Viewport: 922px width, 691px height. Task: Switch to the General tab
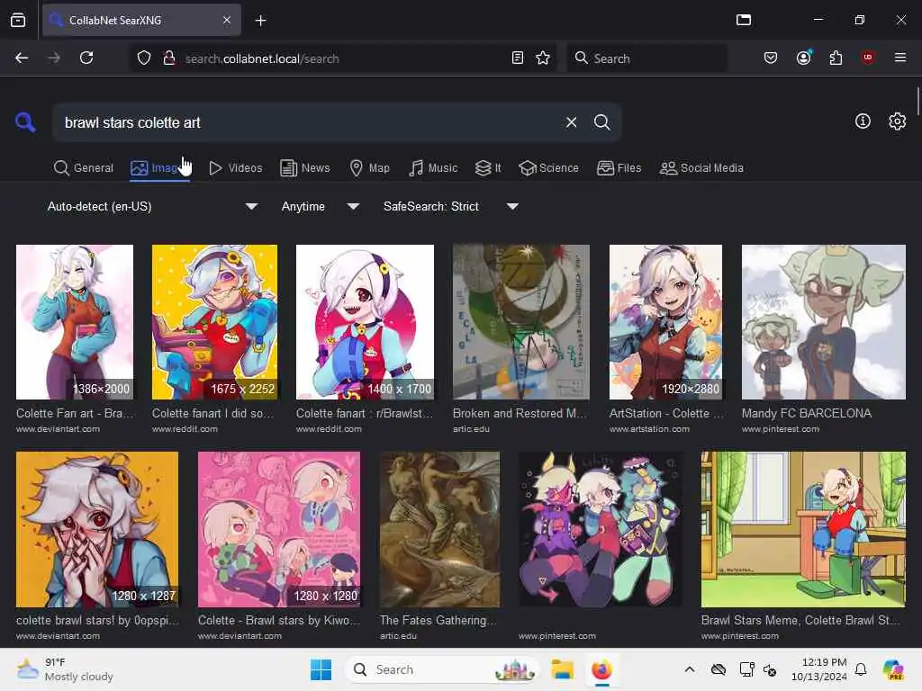83,168
